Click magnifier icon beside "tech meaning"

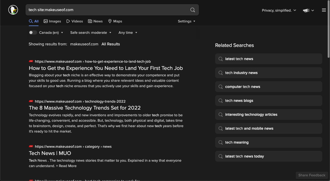[x=221, y=142]
